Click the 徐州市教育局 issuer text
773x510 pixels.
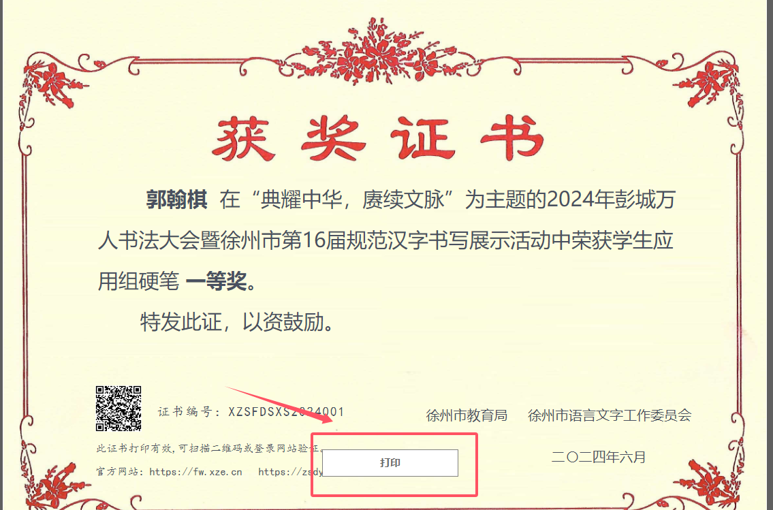467,415
